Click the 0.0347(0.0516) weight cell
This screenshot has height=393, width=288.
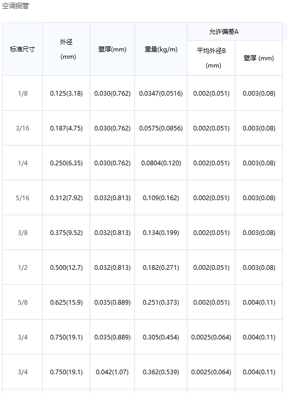coord(161,93)
